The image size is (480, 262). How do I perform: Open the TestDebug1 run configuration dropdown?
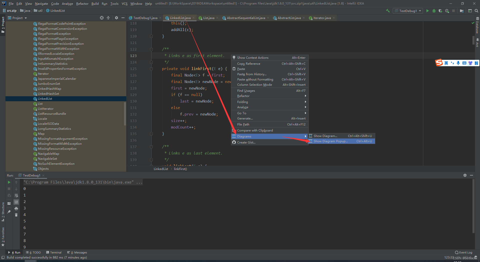click(x=408, y=11)
